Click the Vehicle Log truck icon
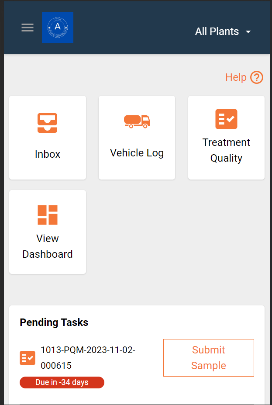 point(137,121)
